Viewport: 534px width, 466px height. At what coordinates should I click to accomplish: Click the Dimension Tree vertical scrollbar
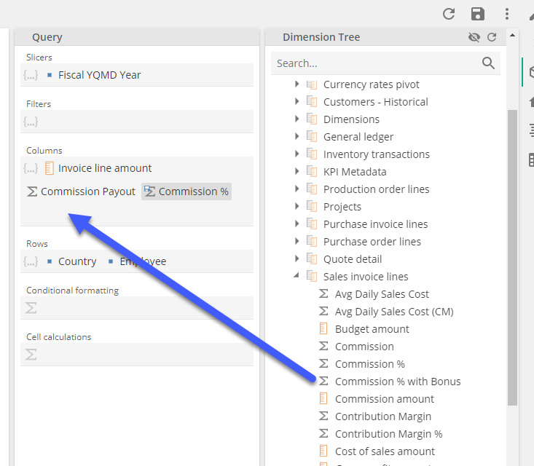pyautogui.click(x=512, y=255)
